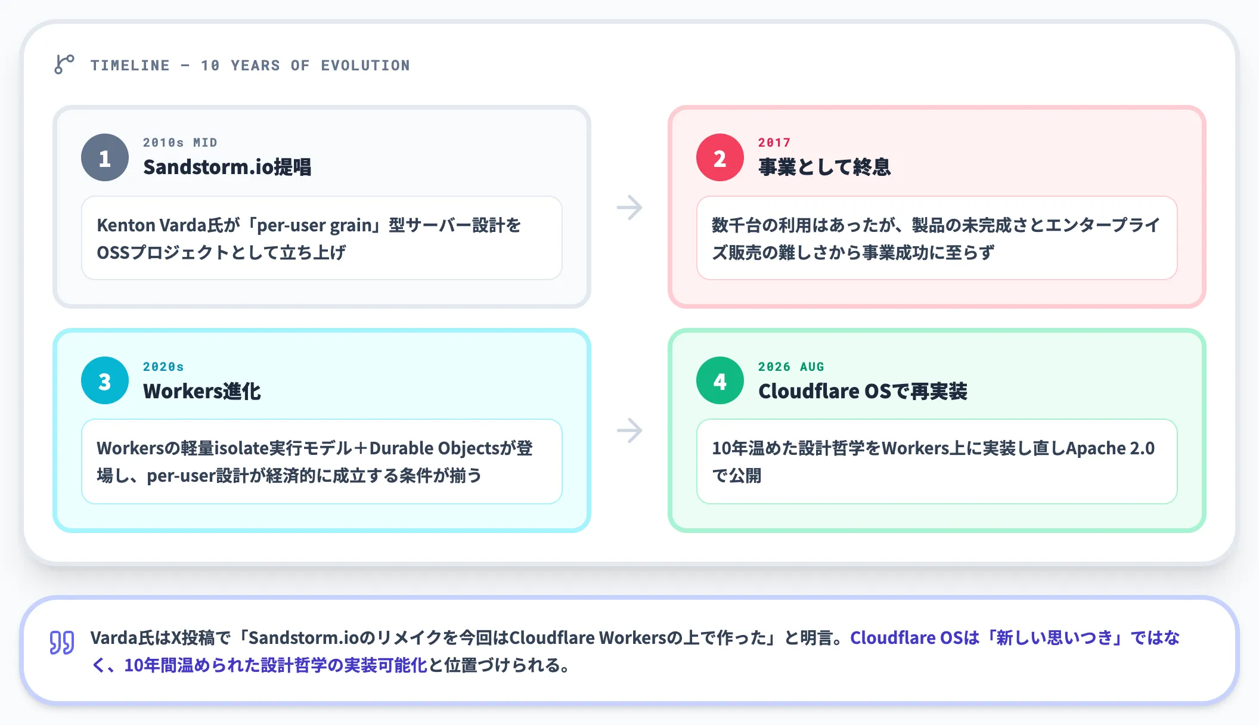Click the '2026 AUG' date label
Image resolution: width=1259 pixels, height=725 pixels.
click(791, 367)
